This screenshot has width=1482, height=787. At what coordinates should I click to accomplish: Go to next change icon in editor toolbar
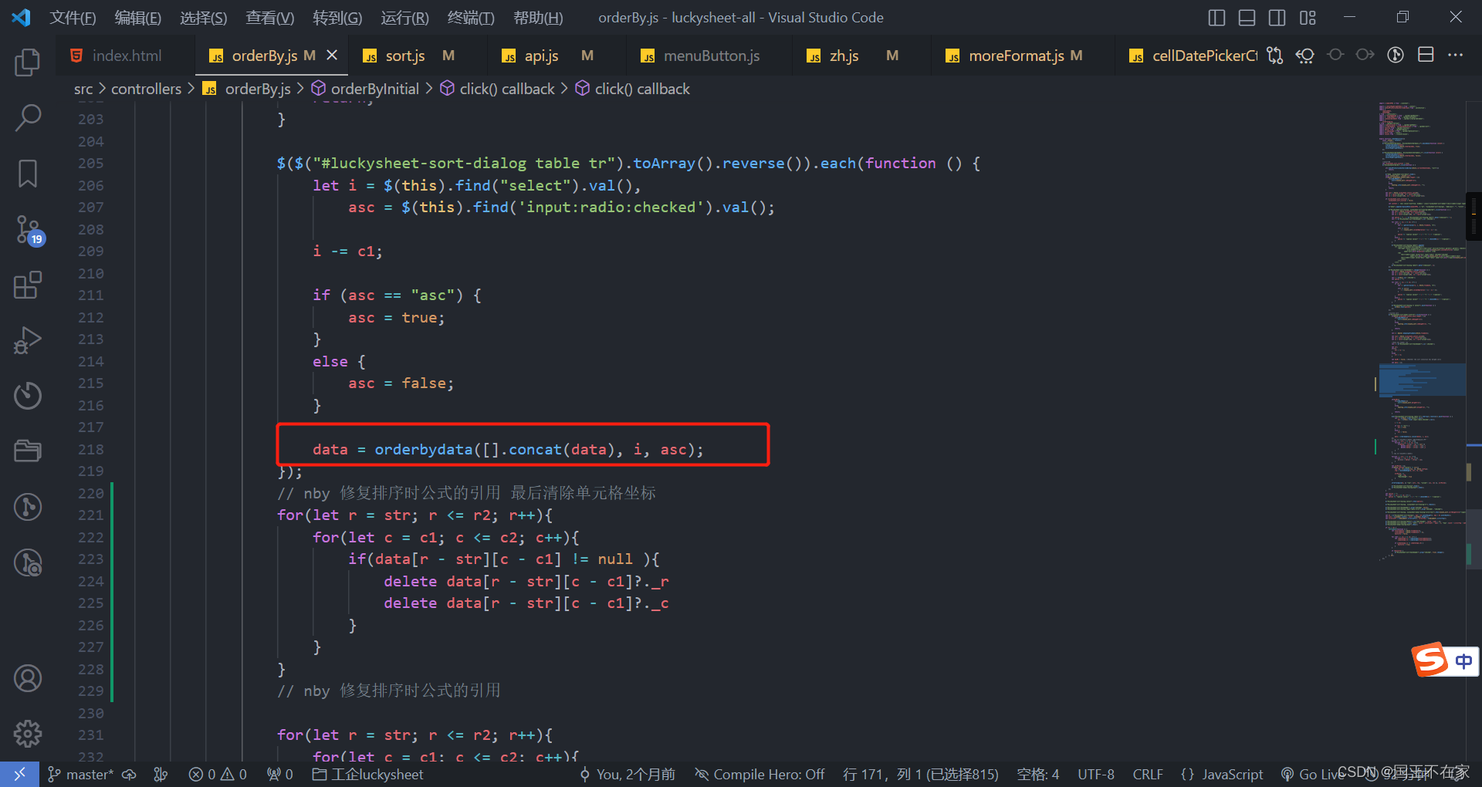(1365, 55)
